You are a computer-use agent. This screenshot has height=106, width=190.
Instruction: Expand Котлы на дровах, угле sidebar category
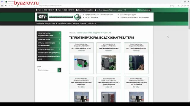coord(49,49)
